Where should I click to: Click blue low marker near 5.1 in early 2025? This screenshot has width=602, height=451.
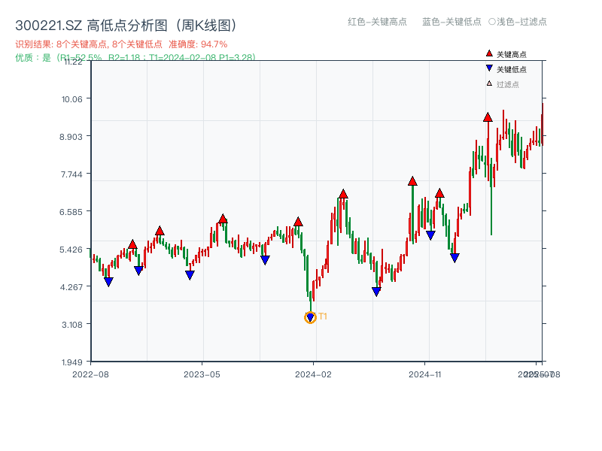pyautogui.click(x=455, y=258)
